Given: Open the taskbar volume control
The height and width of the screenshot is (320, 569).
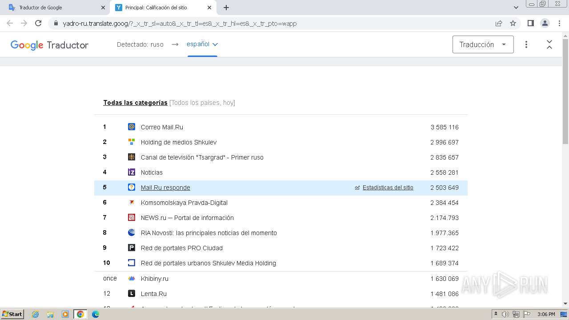Looking at the screenshot, I should [x=505, y=314].
